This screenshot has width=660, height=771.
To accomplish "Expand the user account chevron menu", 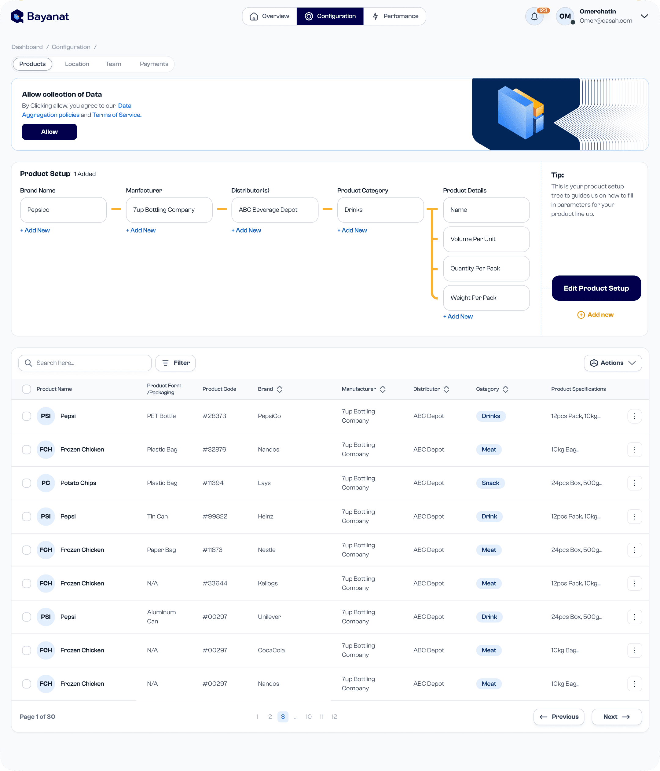I will (644, 17).
